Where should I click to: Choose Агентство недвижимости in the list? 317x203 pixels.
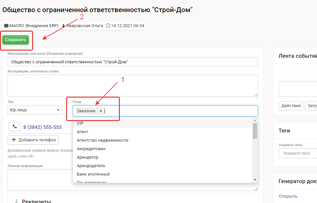click(x=103, y=140)
